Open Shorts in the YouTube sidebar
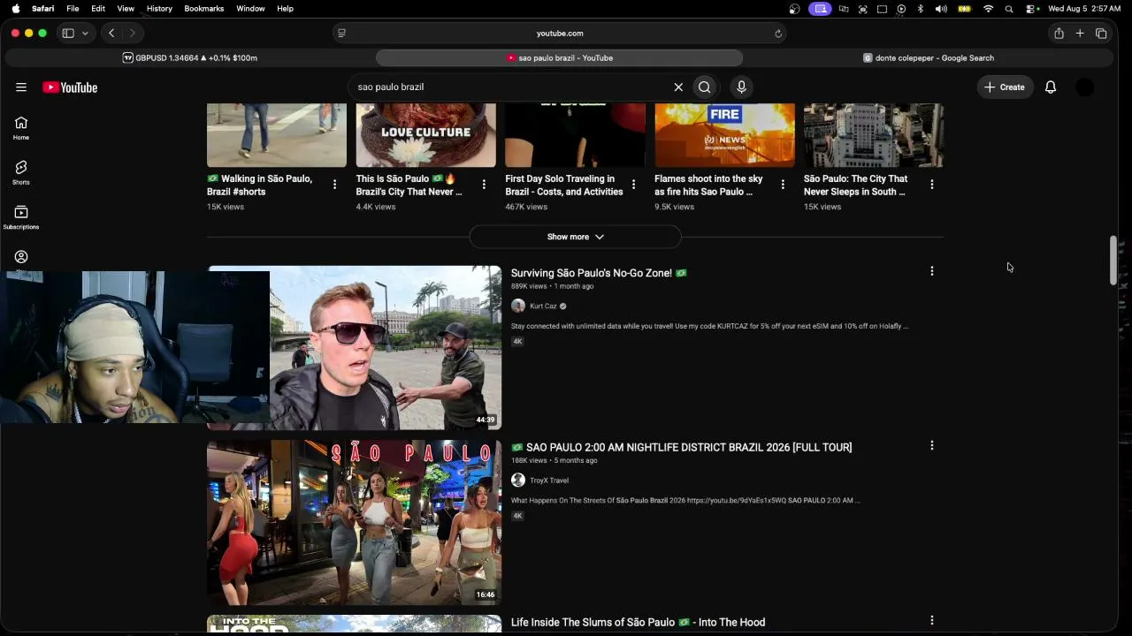This screenshot has width=1132, height=636. click(x=21, y=173)
